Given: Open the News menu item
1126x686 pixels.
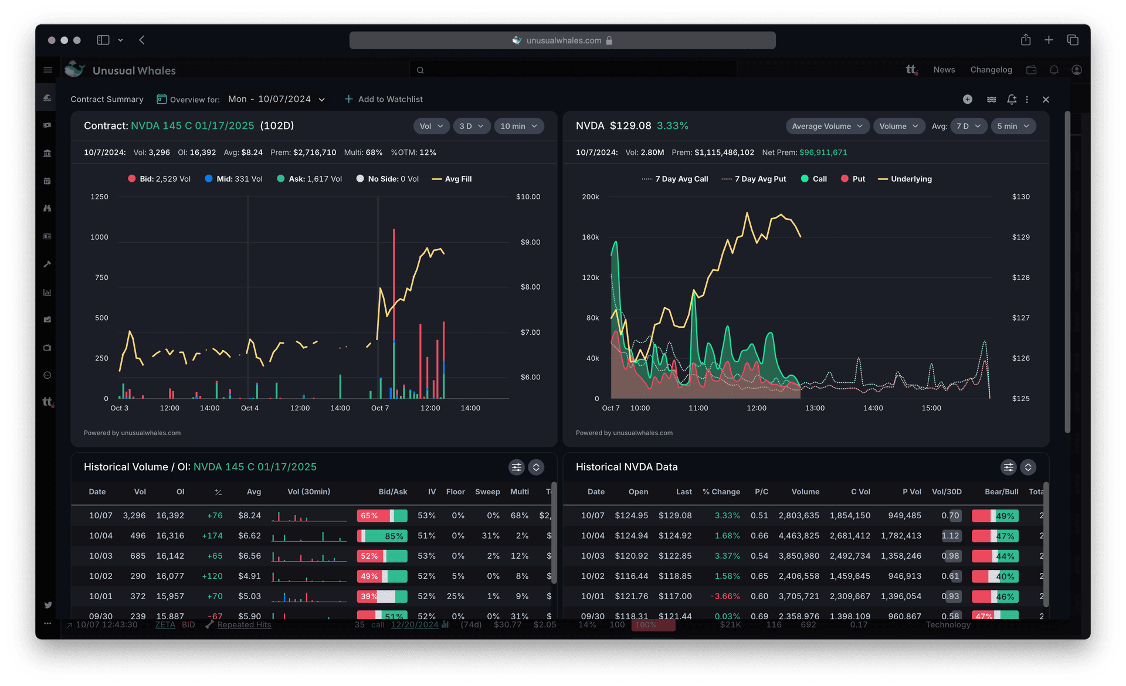Looking at the screenshot, I should [944, 70].
